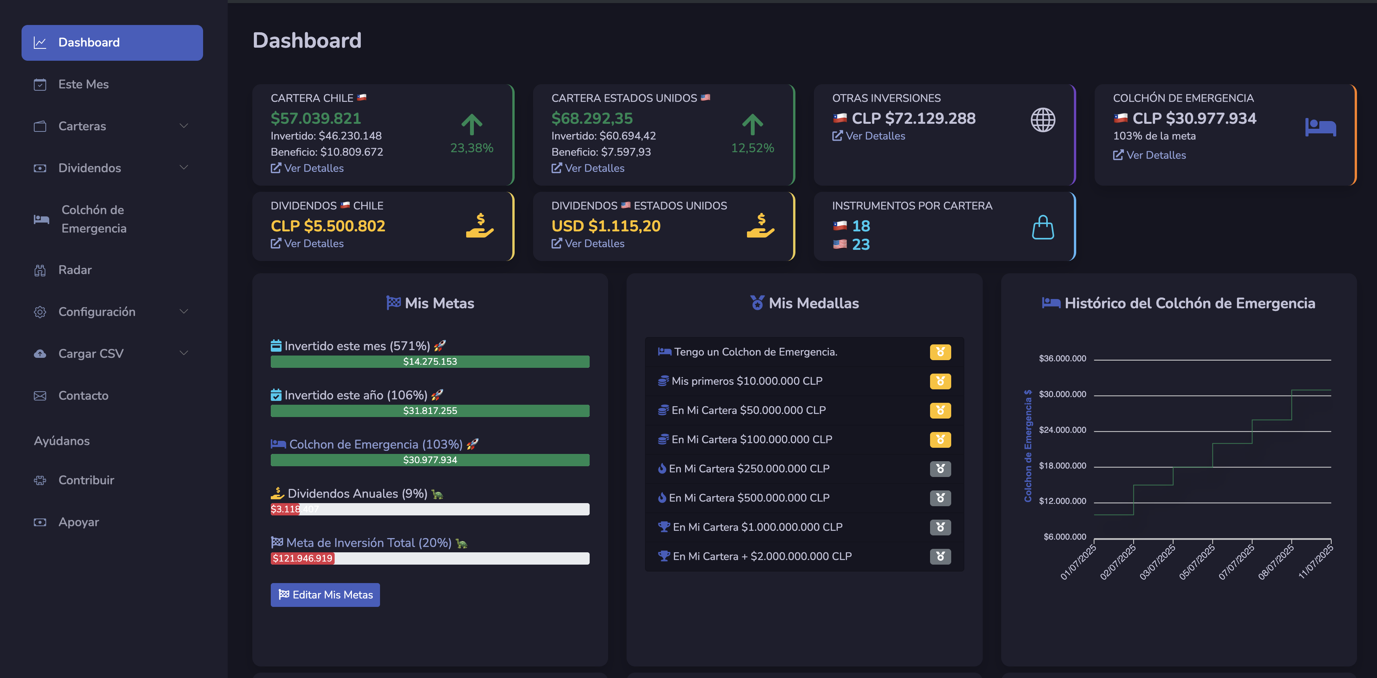Open Este Mes in the sidebar
Screen dimensions: 1377x678
(83, 85)
